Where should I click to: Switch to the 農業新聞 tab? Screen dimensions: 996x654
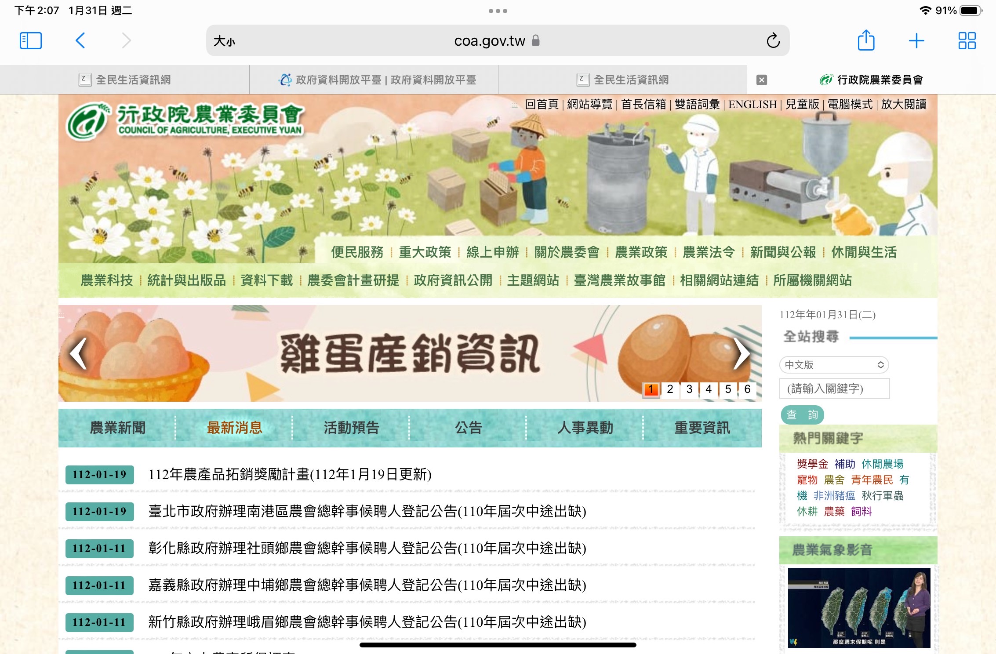tap(117, 428)
